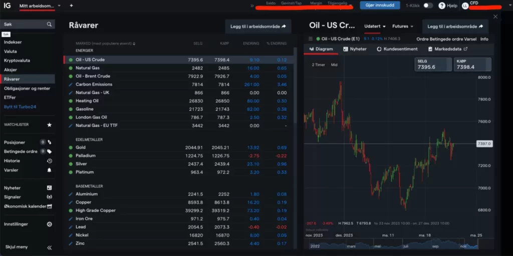The width and height of the screenshot is (513, 256).
Task: Switch to the Nyheter tab in chart panel
Action: point(355,49)
